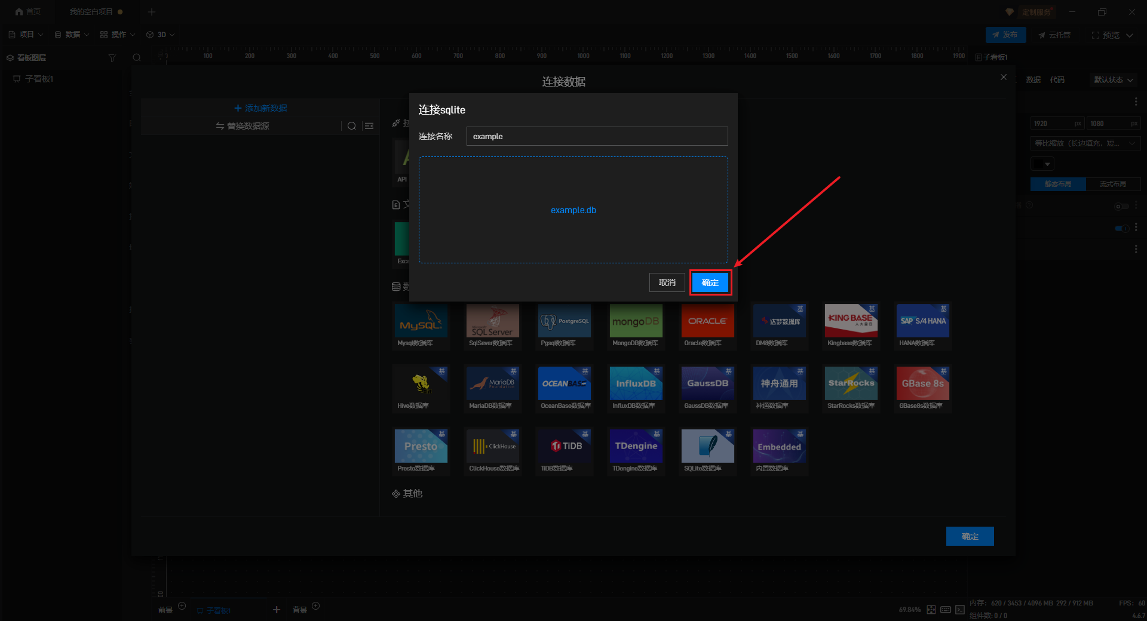Pick the TDengine database icon
The width and height of the screenshot is (1147, 621).
(636, 446)
